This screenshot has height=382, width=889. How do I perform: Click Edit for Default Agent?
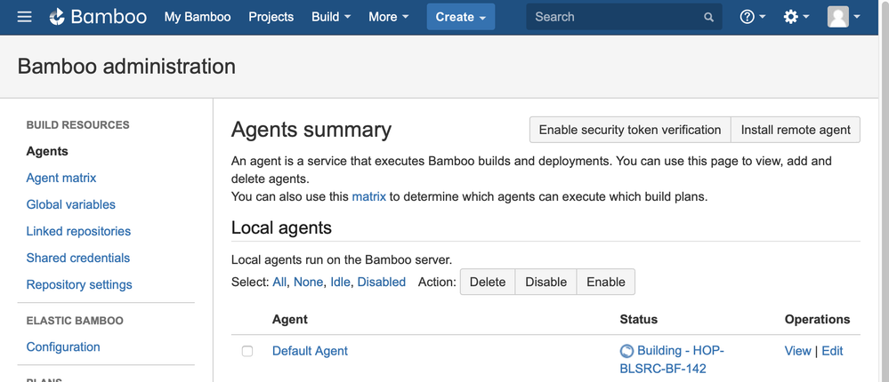[x=832, y=351]
